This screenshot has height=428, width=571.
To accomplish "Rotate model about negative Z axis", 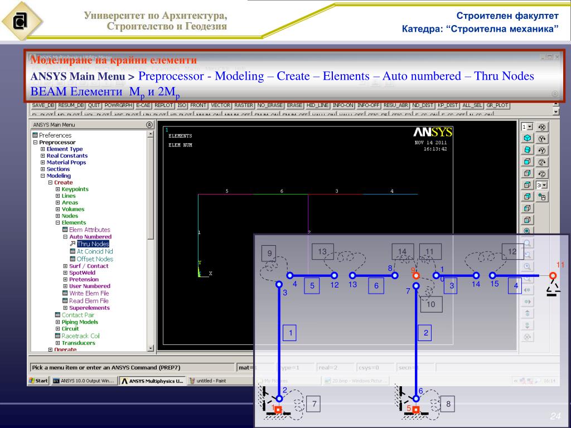I will (x=542, y=174).
